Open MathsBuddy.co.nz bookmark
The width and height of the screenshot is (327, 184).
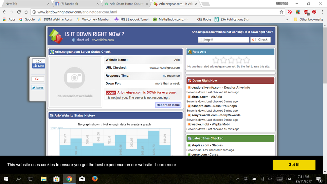pyautogui.click(x=170, y=19)
